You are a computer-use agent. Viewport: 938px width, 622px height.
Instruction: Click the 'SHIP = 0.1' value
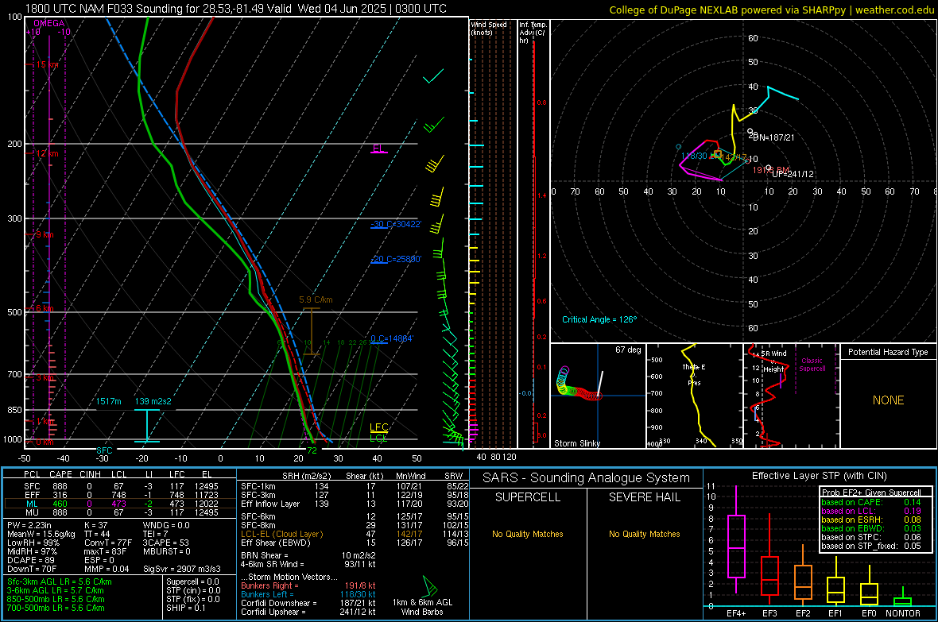186,608
